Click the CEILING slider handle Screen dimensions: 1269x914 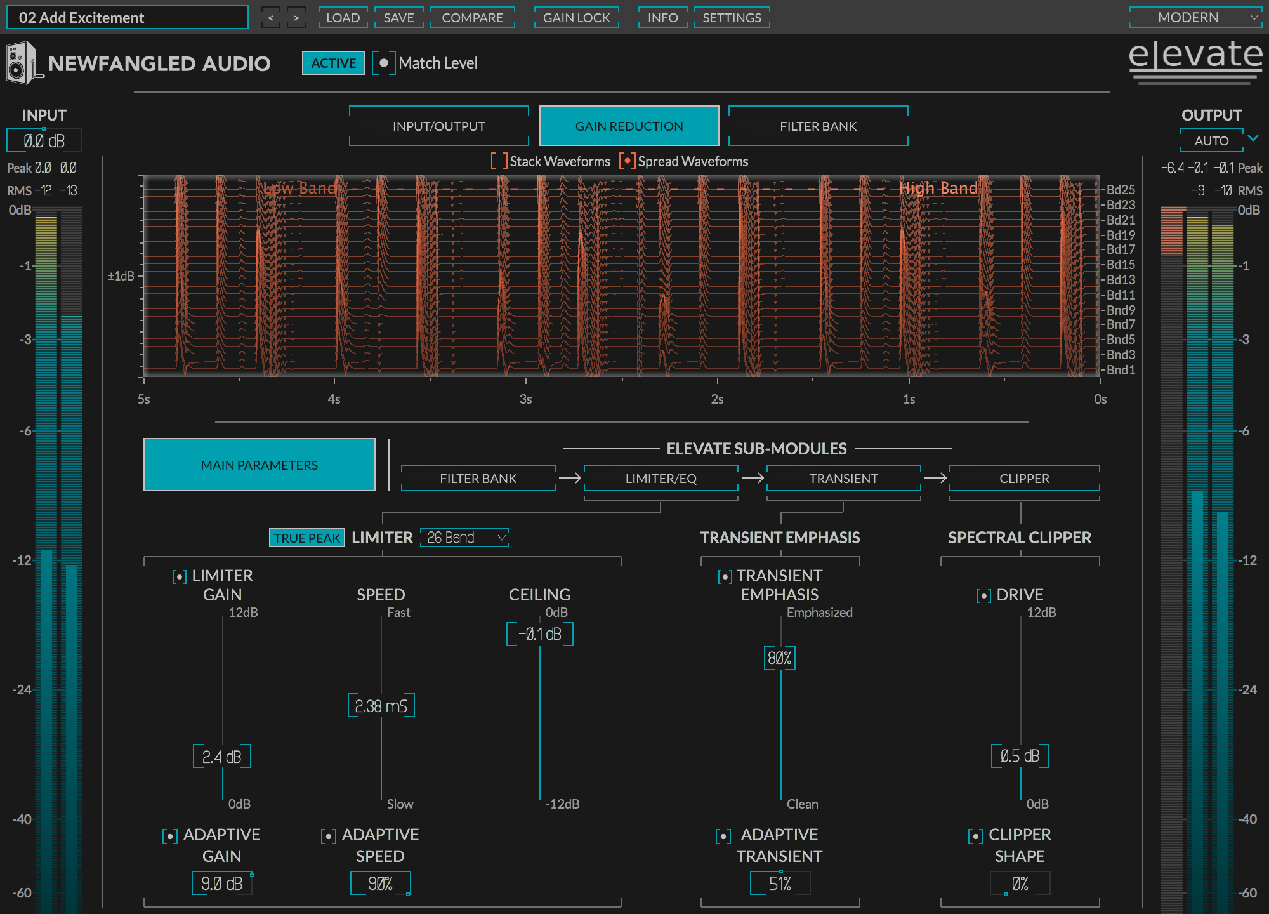540,633
